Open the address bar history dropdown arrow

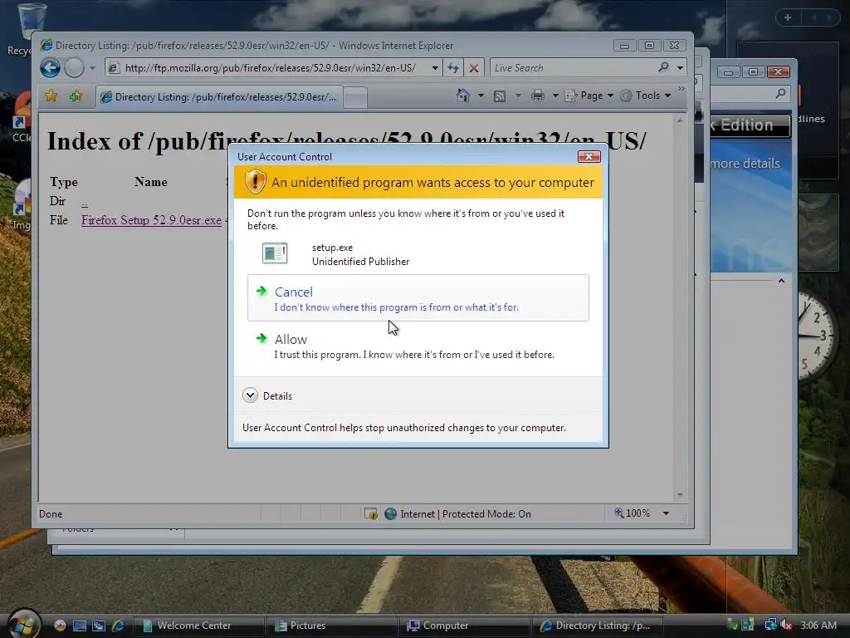pyautogui.click(x=435, y=68)
